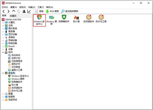
Task: Open the 查看(V) menu
Action: click(14, 7)
